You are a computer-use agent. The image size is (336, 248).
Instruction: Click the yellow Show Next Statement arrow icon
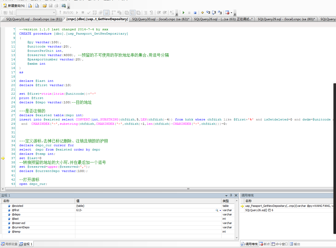(x=202, y=12)
